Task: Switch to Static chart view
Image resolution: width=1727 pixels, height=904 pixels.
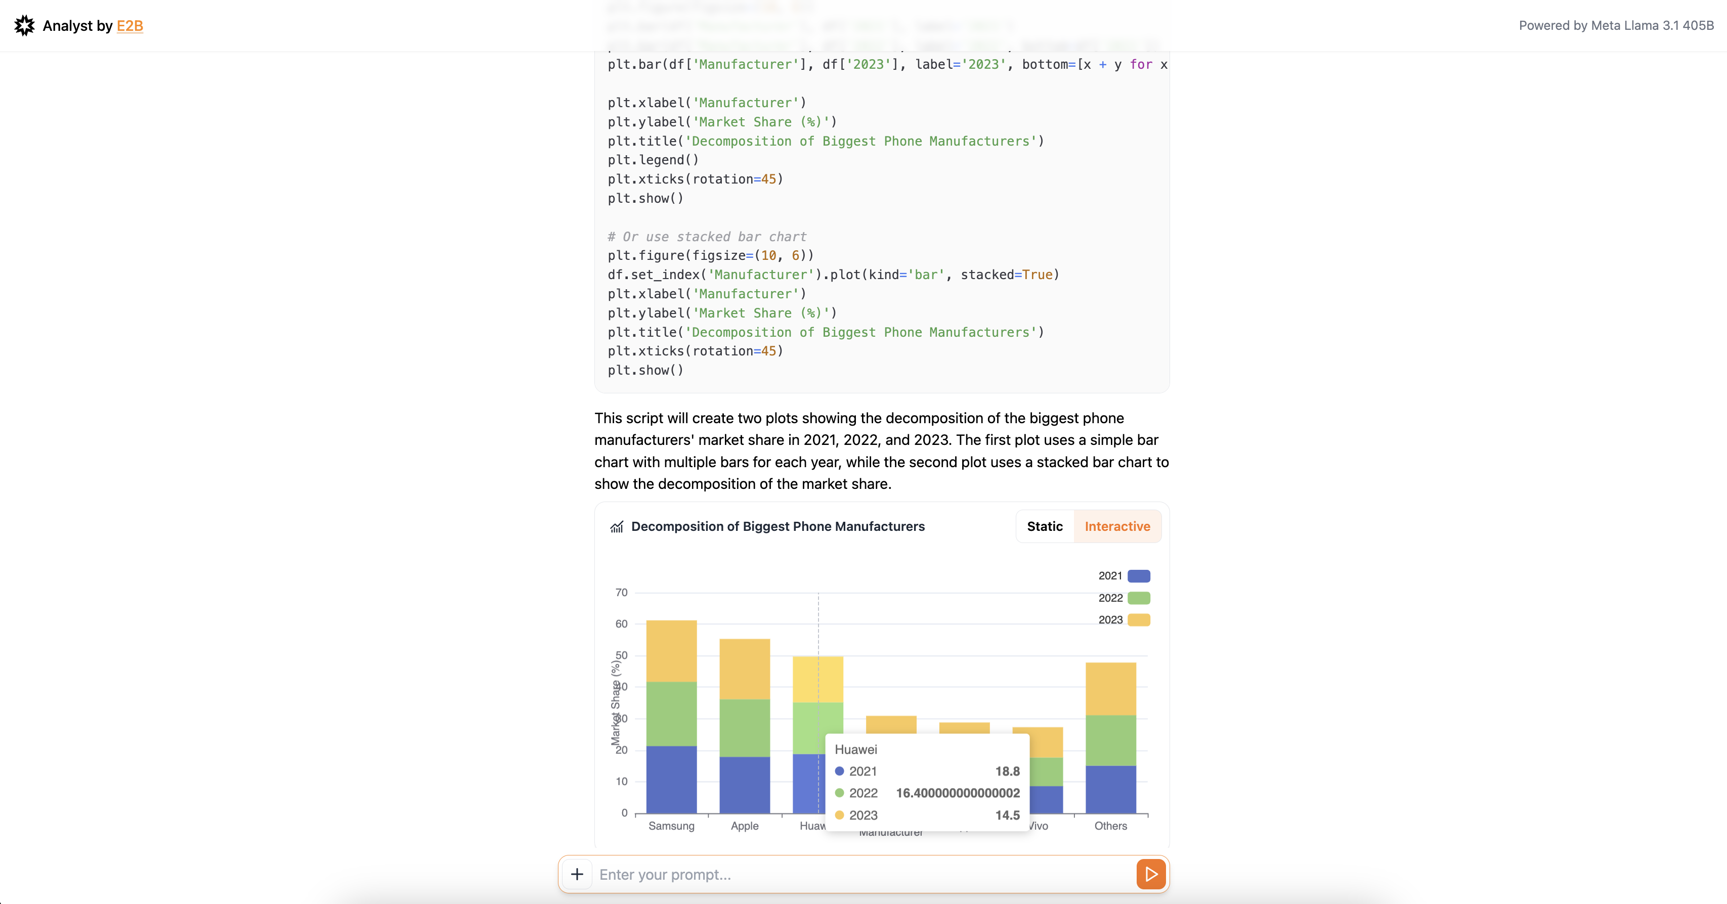Action: 1044,526
